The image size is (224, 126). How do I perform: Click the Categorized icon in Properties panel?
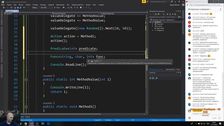pos(150,78)
